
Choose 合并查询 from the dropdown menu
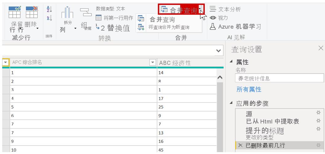pyautogui.click(x=162, y=20)
